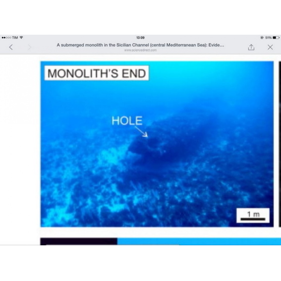
Task: Tap the white arrow pointing to the hole
Action: (141, 132)
